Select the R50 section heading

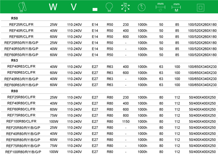click(14, 18)
